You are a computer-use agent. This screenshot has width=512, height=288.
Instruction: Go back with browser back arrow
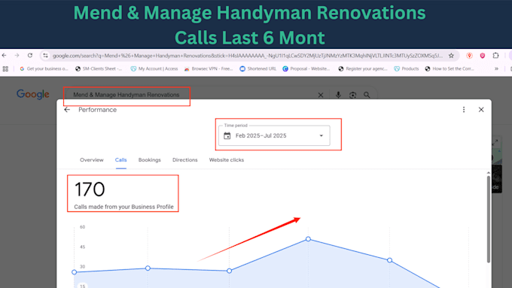(5, 56)
